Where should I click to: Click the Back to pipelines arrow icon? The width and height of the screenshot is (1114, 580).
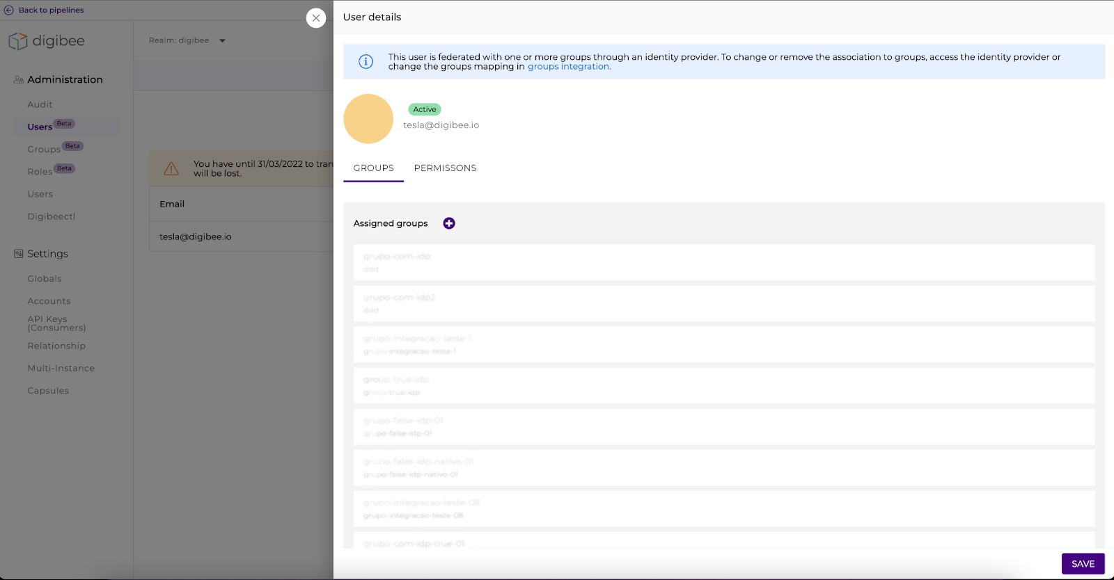[x=9, y=10]
